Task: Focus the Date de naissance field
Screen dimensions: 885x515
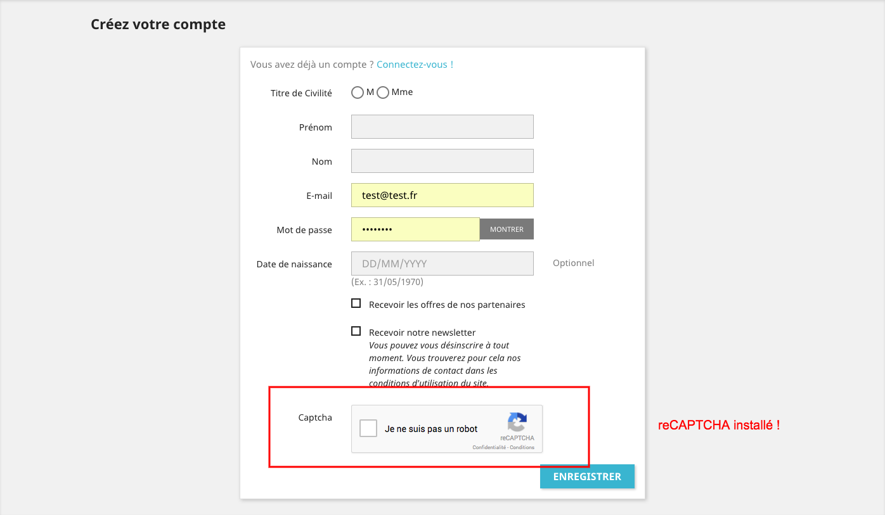Action: click(442, 264)
